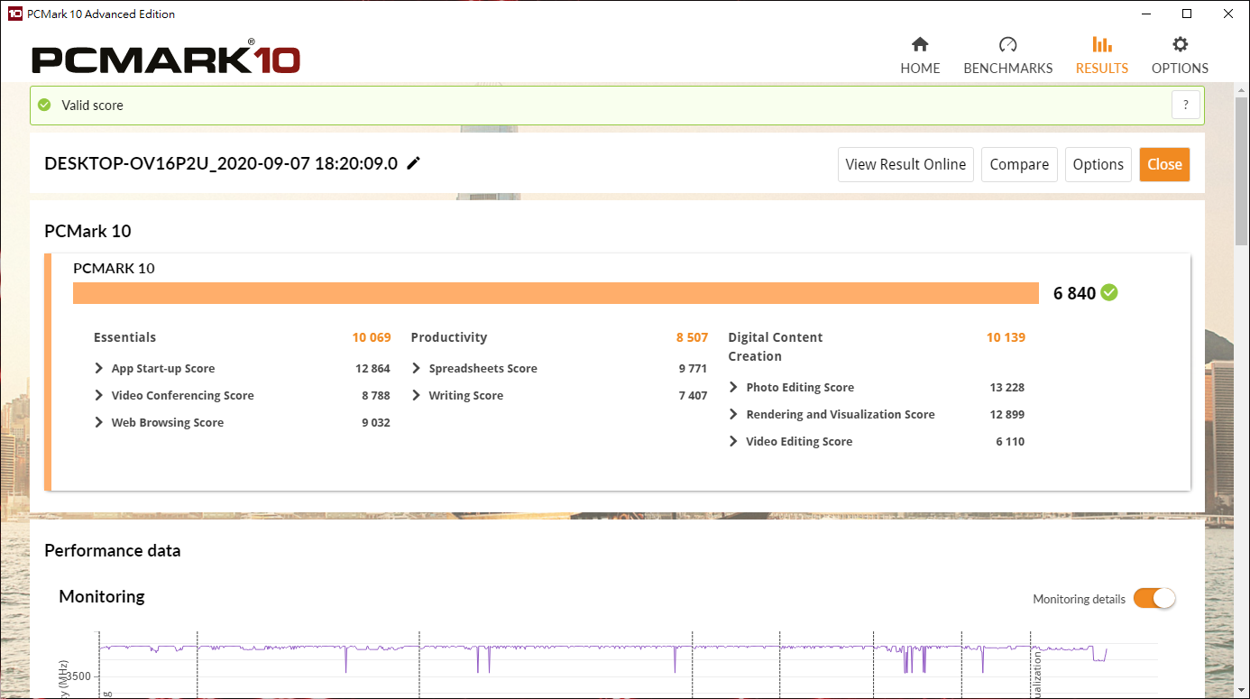Viewport: 1250px width, 699px height.
Task: Click the Home house icon
Action: click(x=920, y=44)
